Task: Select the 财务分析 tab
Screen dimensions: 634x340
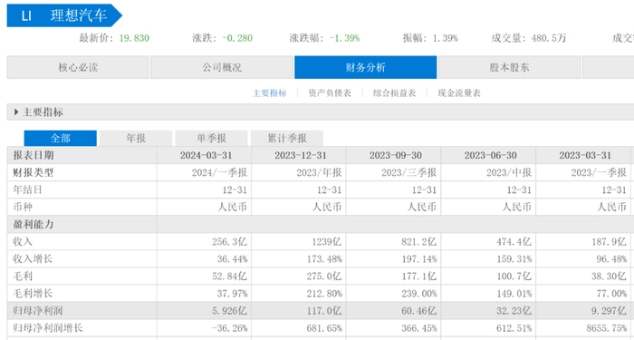Action: [x=366, y=67]
